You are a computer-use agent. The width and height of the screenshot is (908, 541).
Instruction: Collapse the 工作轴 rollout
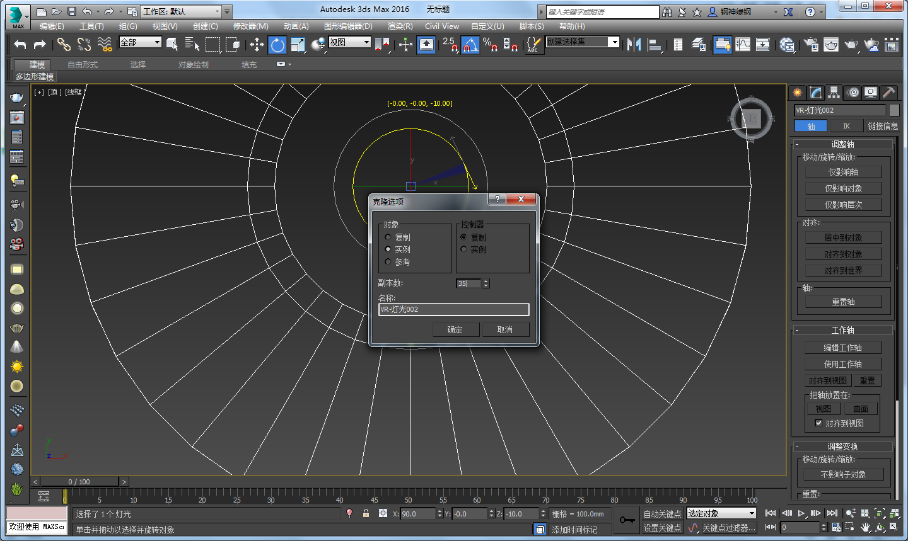click(x=842, y=330)
